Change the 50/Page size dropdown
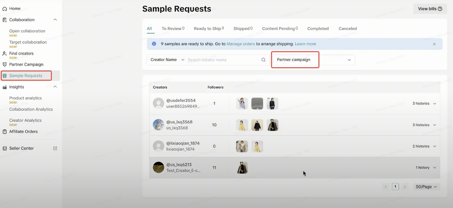This screenshot has width=453, height=208. coord(426,187)
